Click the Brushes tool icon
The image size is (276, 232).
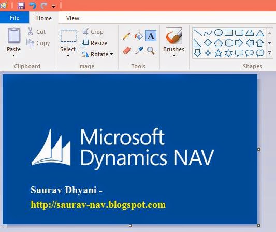coord(174,36)
